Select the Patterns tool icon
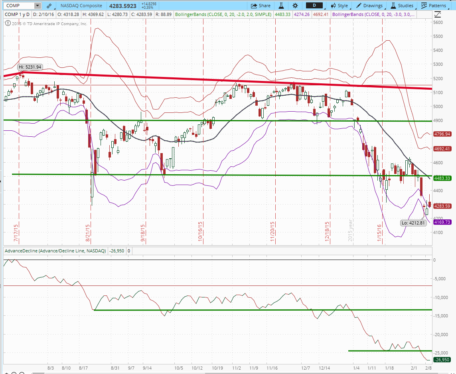 tap(425, 6)
